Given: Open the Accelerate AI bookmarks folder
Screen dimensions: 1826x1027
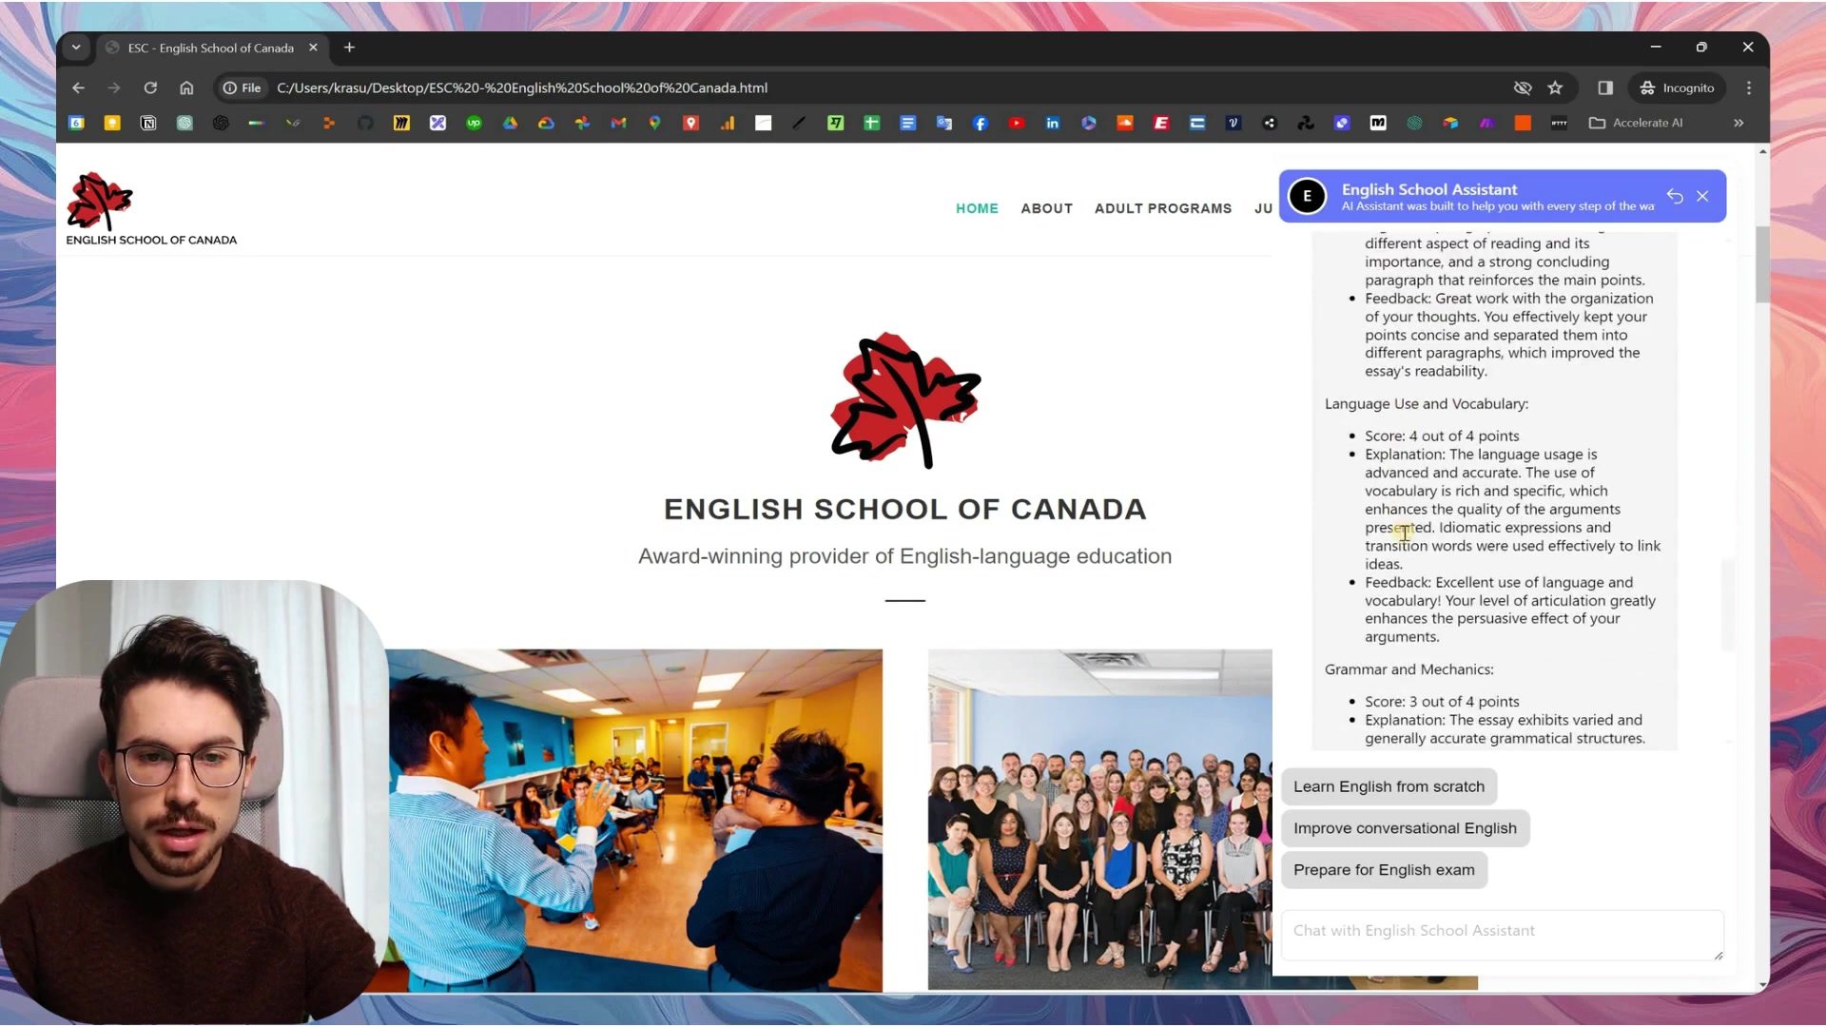Looking at the screenshot, I should coord(1636,123).
